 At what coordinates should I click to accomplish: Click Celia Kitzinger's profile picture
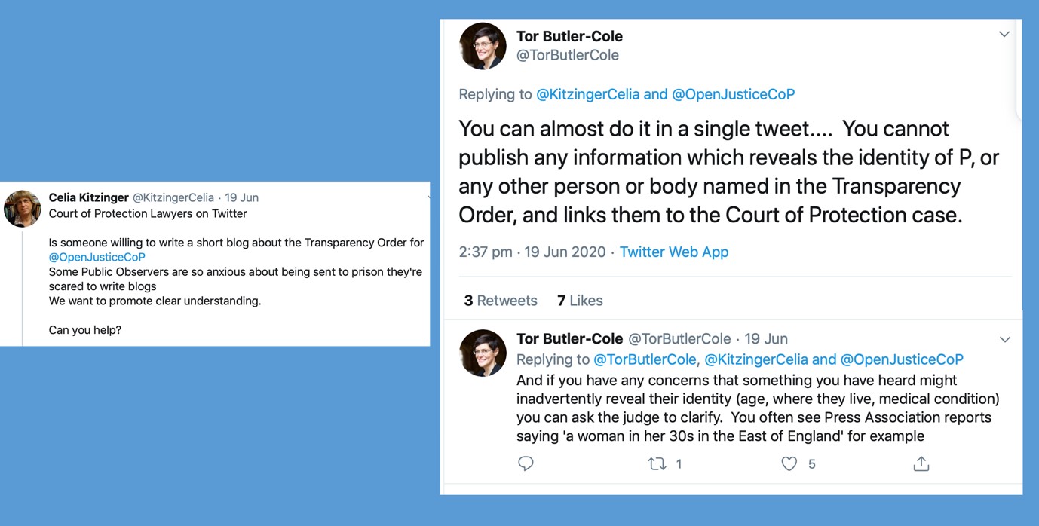coord(23,209)
